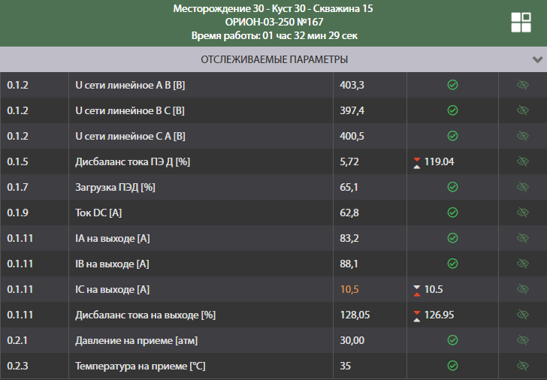Click limit arrows icon for IC на выходе
Screen dimensions: 547x380
coord(416,289)
